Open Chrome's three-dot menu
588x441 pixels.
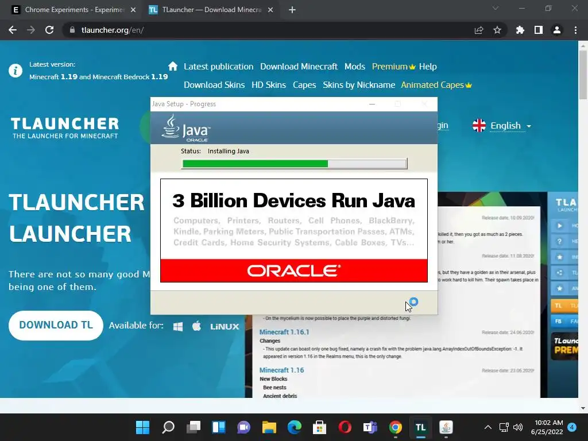[x=575, y=30]
